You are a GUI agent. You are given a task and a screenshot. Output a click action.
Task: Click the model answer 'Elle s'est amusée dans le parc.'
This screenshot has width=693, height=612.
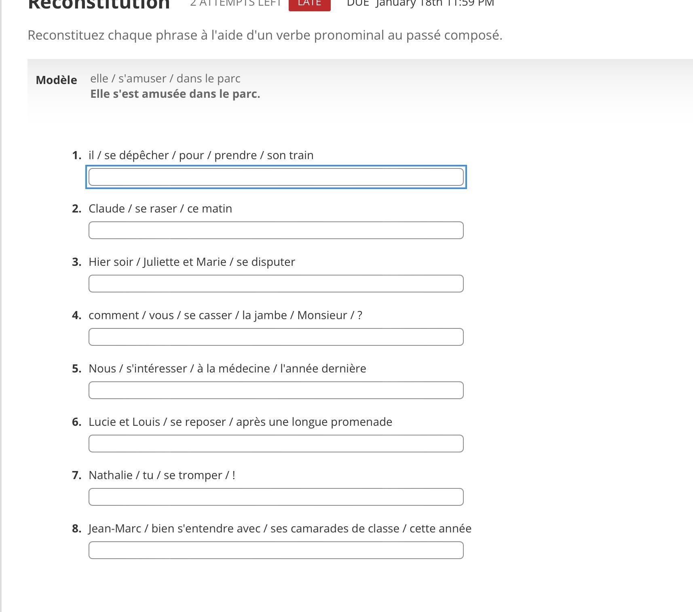pyautogui.click(x=175, y=94)
